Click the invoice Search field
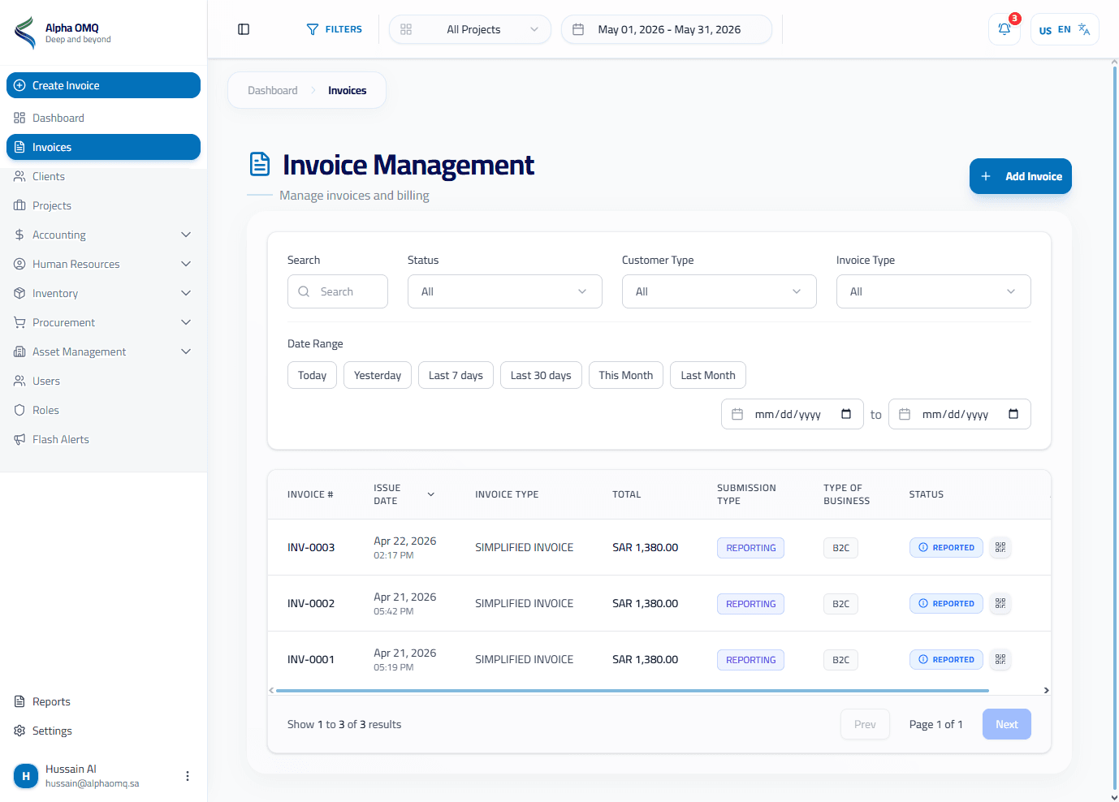 coord(338,291)
